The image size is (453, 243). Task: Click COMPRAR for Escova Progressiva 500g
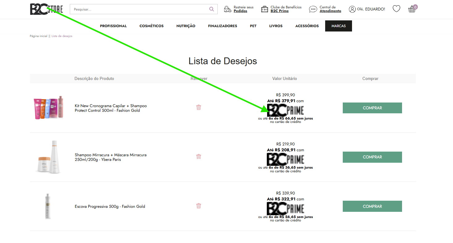pos(372,206)
